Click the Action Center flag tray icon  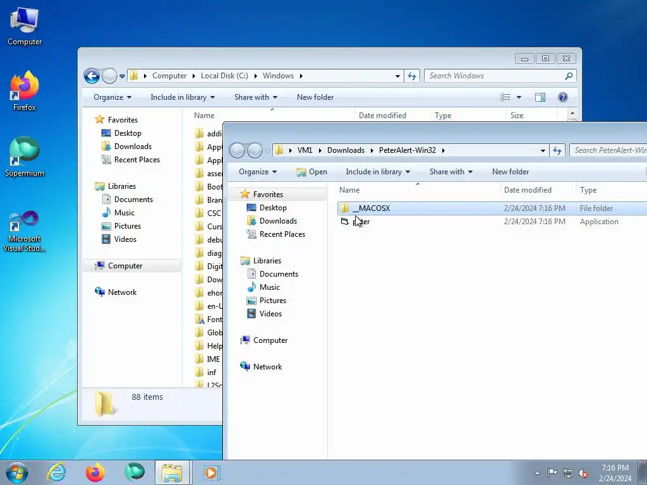click(552, 473)
